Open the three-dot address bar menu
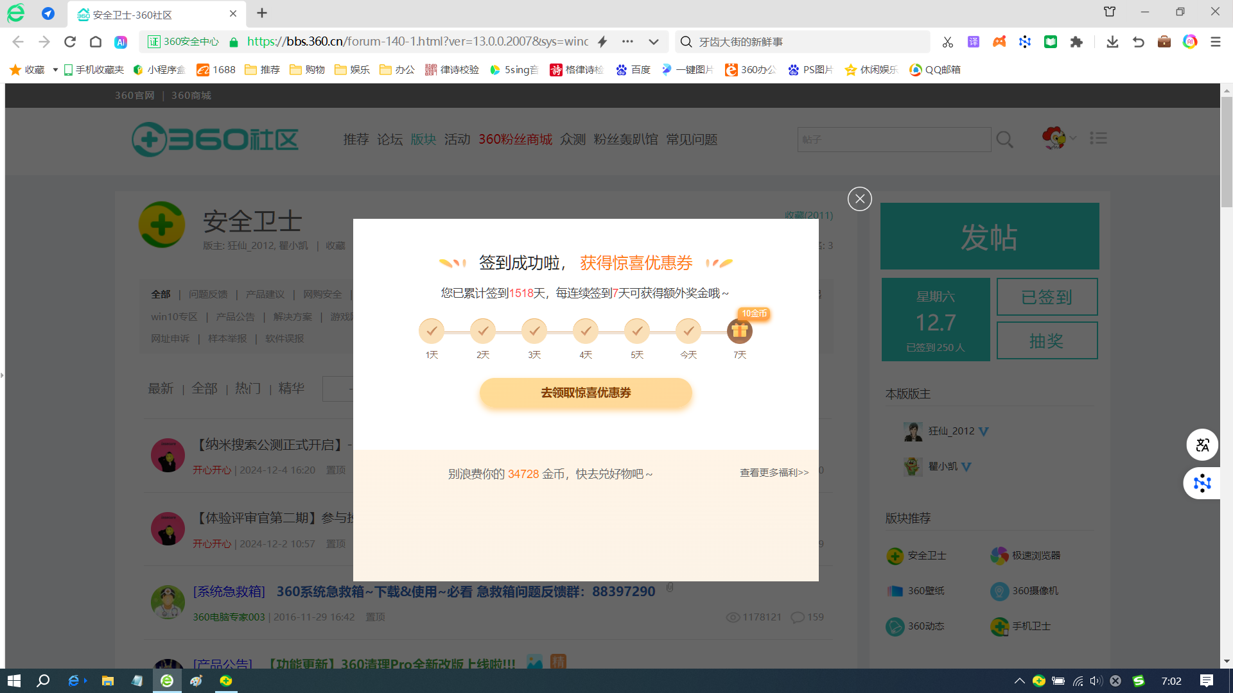The image size is (1233, 693). 627,42
